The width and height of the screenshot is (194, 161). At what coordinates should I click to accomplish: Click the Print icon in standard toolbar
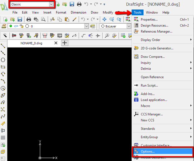tap(29, 19)
